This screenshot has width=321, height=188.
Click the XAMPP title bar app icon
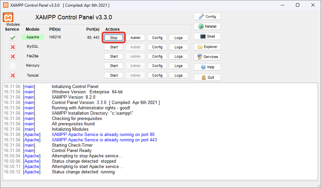[6, 5]
